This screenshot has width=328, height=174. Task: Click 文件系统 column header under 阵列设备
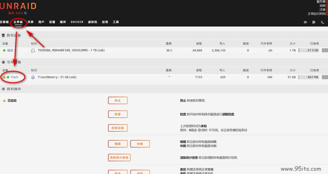266,43
